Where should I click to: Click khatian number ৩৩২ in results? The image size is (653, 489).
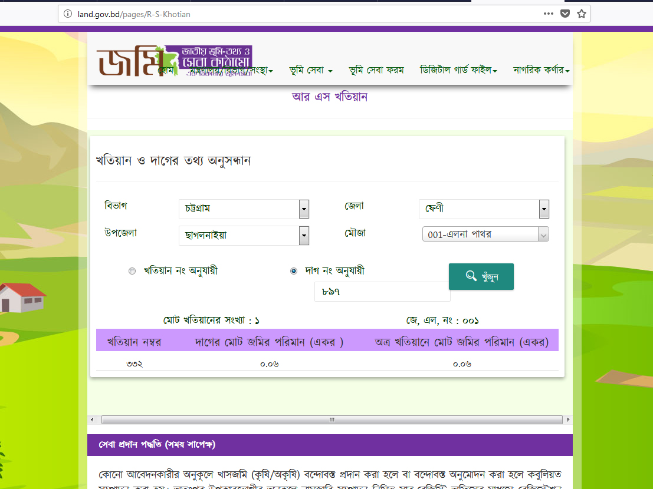click(x=134, y=364)
